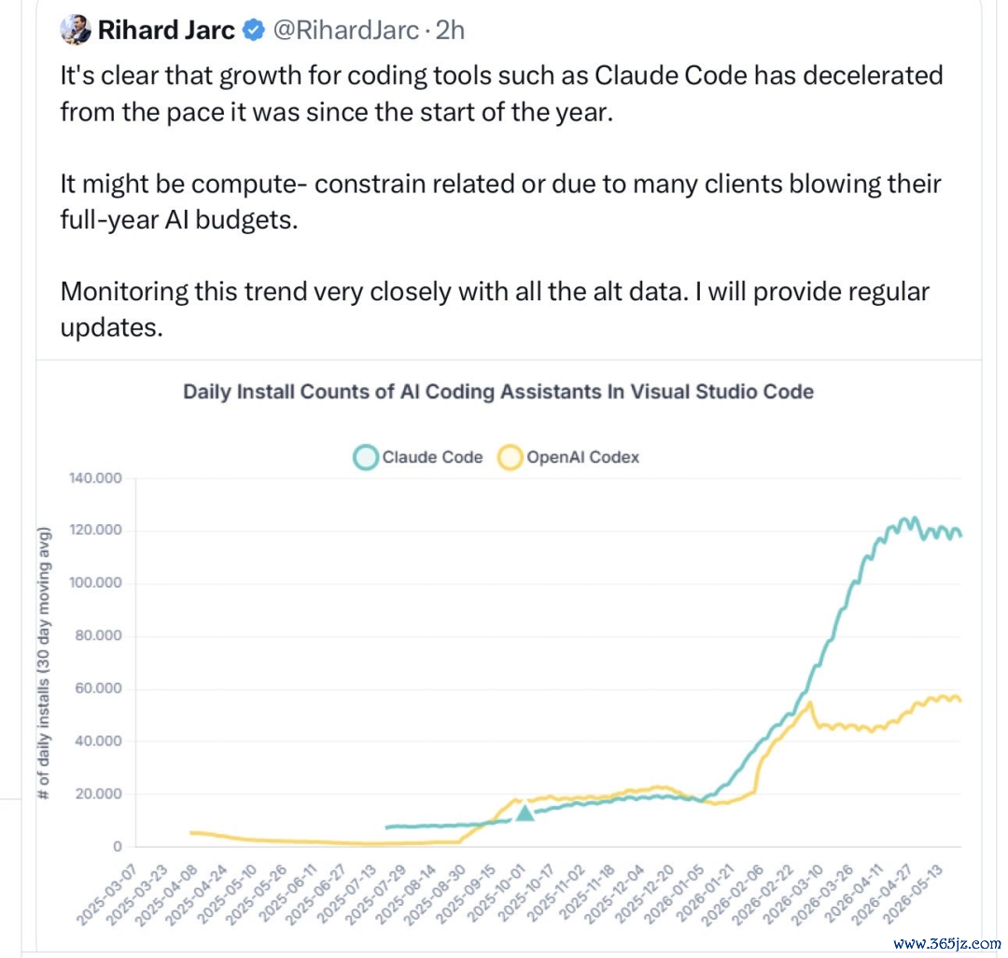The height and width of the screenshot is (958, 1008).
Task: Click the tweet's first paragraph text
Action: coord(501,94)
